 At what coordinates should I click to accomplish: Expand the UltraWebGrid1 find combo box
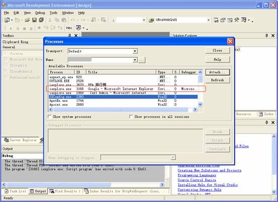[x=209, y=20]
